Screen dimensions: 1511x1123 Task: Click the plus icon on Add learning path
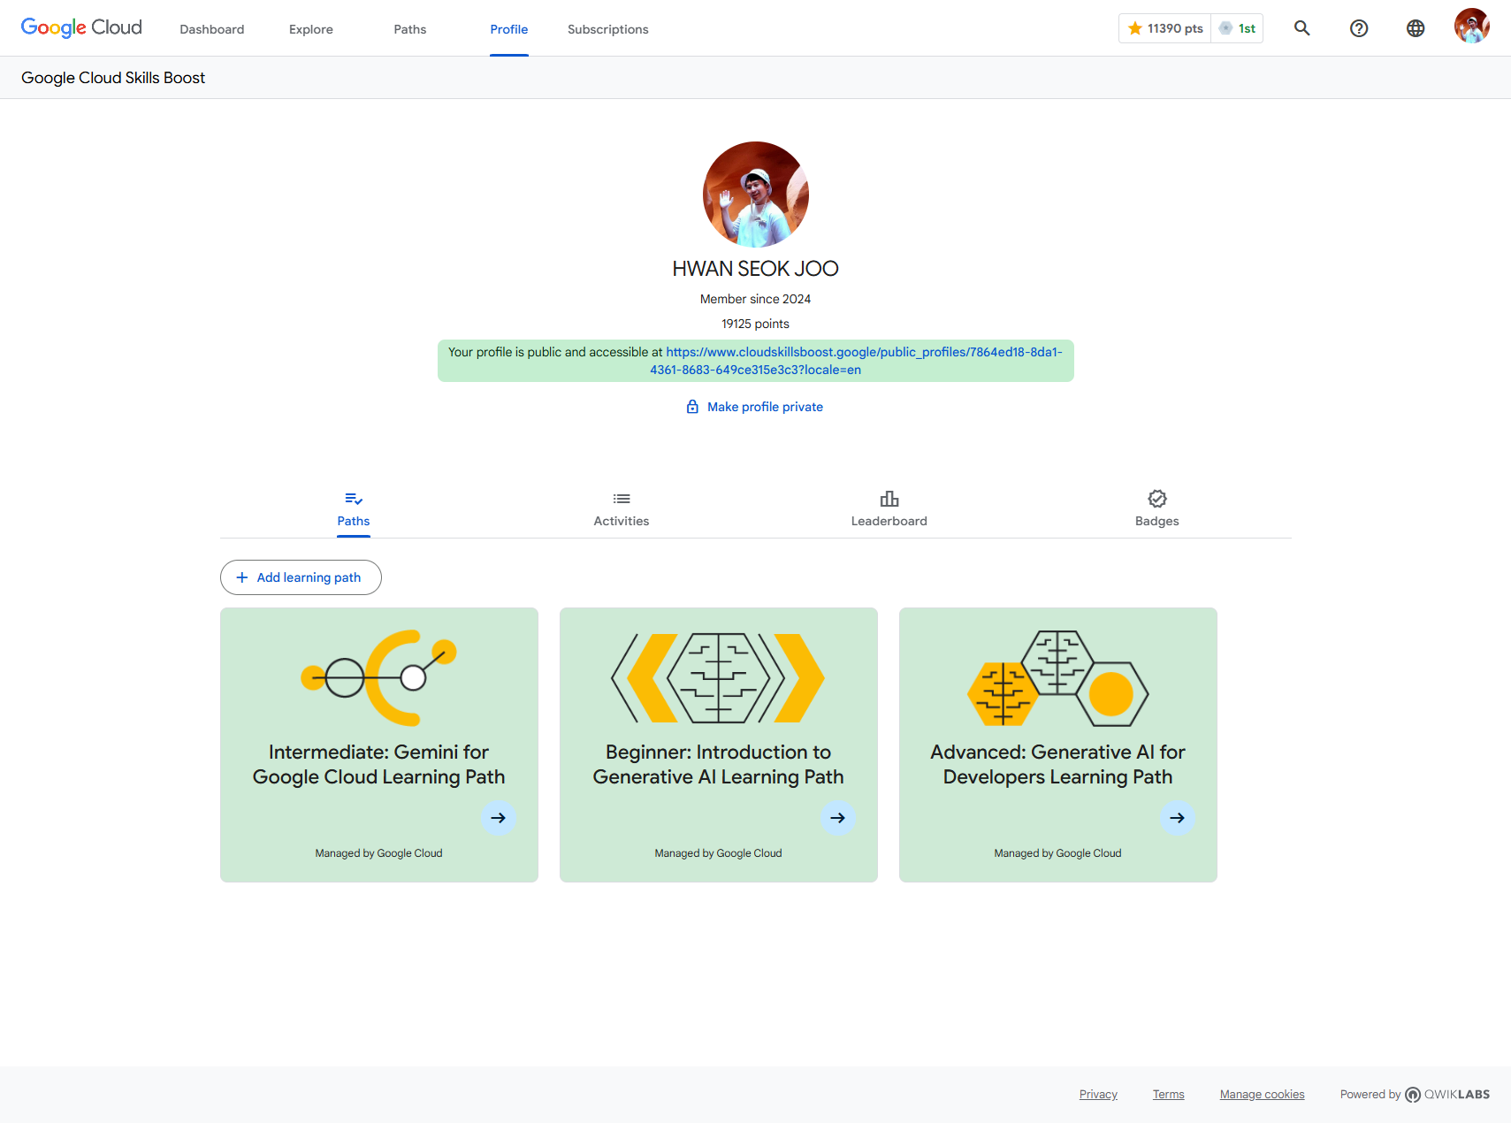(241, 577)
